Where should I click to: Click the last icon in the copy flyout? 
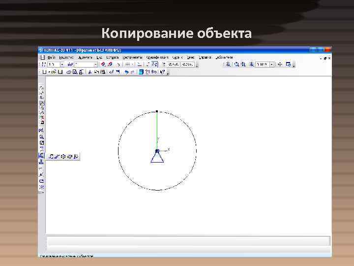[76, 156]
